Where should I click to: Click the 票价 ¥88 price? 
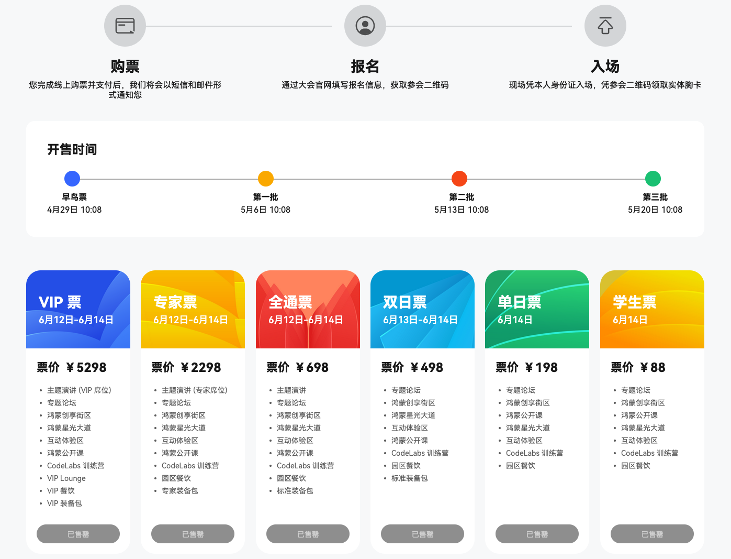click(x=638, y=367)
